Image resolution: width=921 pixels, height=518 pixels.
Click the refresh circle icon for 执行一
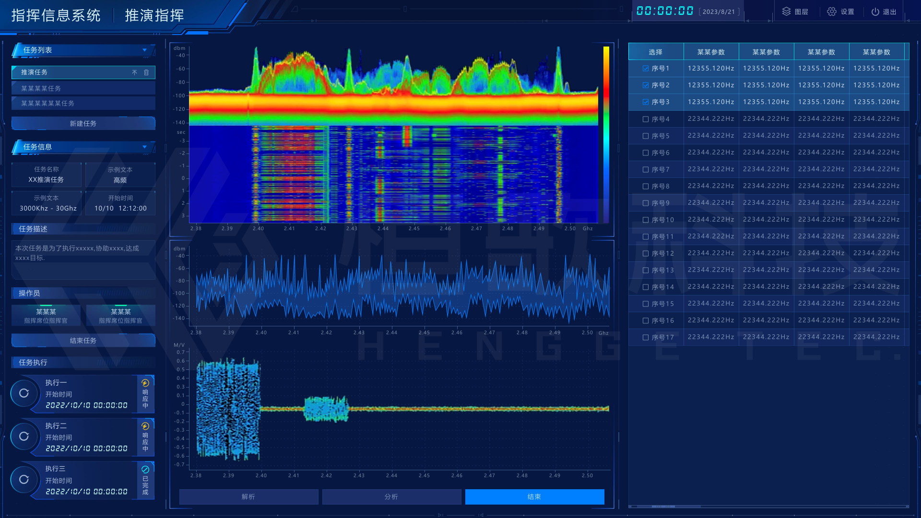(x=24, y=393)
